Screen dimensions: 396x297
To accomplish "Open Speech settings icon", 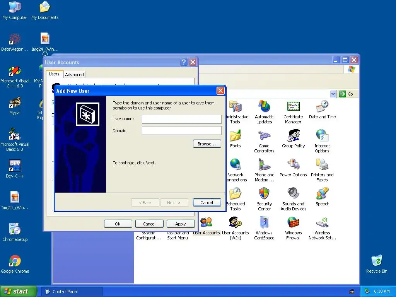I will [x=322, y=197].
